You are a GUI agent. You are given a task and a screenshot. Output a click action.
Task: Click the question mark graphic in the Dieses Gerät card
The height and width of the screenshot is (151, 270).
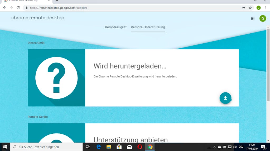coord(56,78)
